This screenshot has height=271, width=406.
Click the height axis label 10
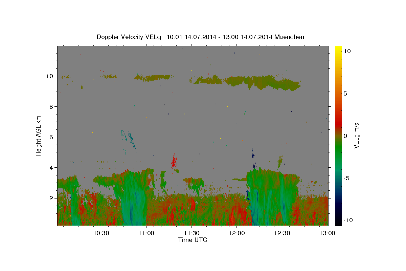[x=50, y=76]
